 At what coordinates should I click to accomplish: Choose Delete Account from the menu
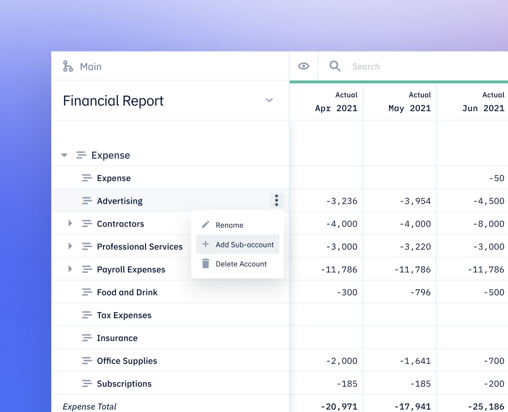[238, 264]
